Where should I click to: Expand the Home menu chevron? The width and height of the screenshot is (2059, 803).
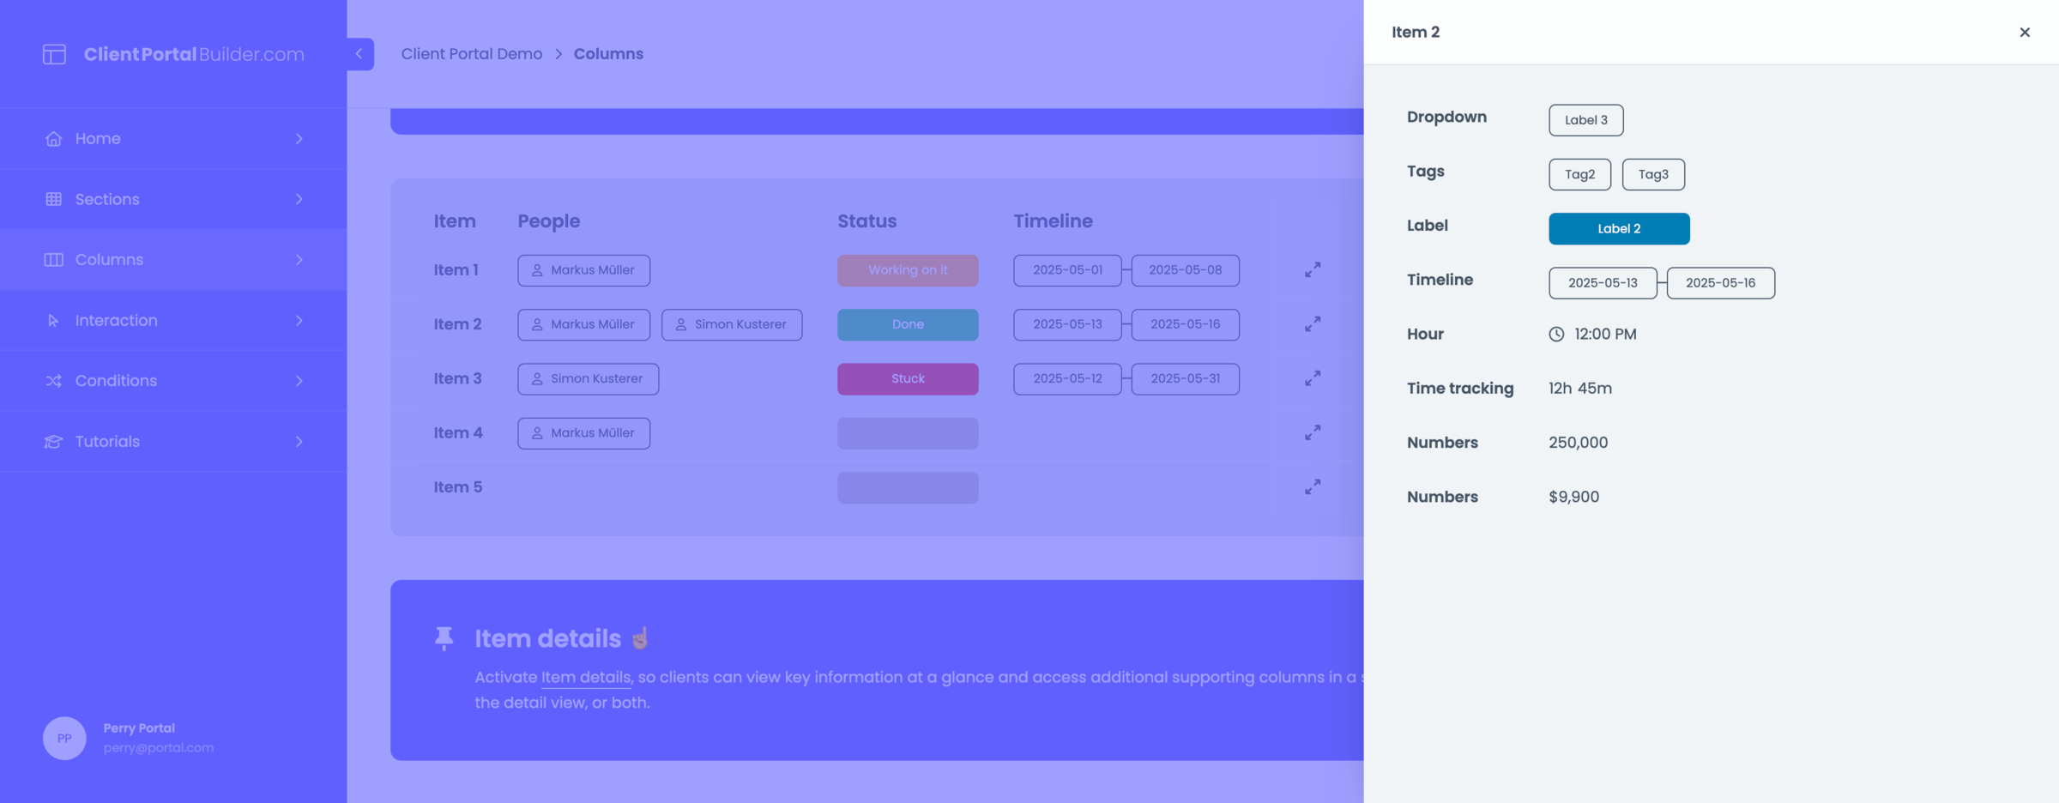click(299, 139)
